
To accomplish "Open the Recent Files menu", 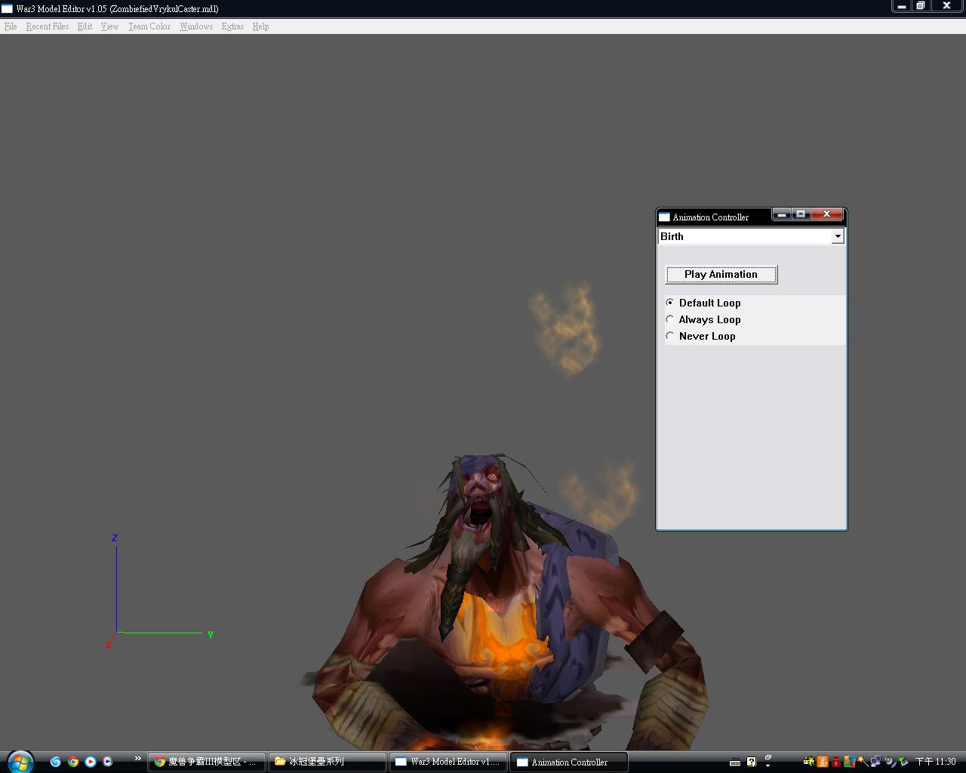I will pyautogui.click(x=47, y=26).
